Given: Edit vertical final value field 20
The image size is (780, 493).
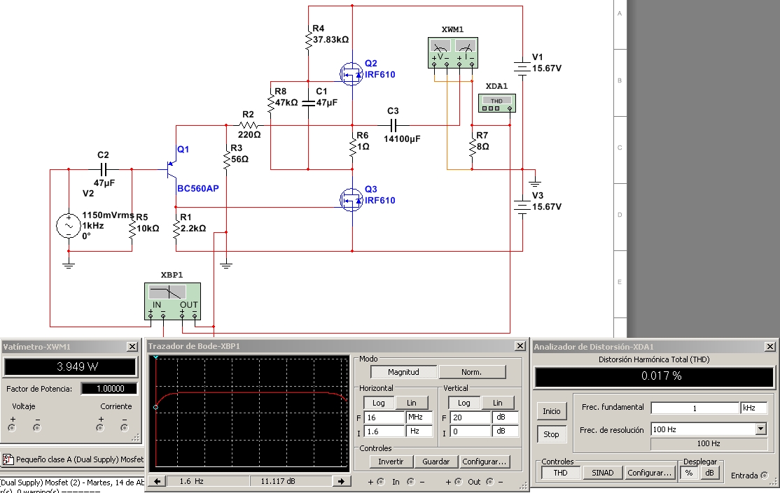Looking at the screenshot, I should point(471,417).
